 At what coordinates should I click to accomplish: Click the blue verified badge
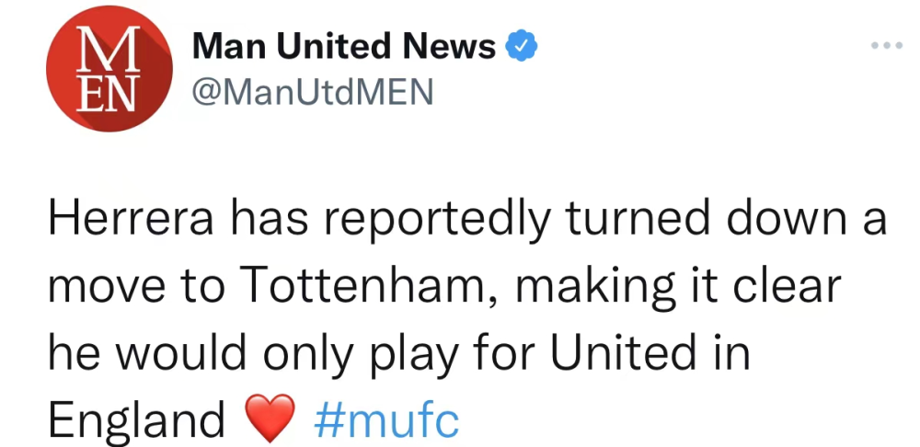click(522, 47)
